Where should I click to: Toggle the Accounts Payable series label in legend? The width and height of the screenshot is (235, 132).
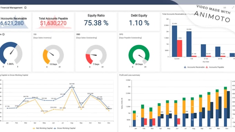tap(216, 67)
